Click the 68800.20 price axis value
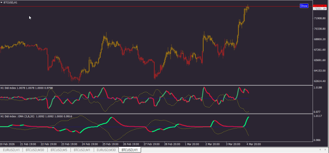The width and height of the screenshot is (329, 153). [320, 39]
